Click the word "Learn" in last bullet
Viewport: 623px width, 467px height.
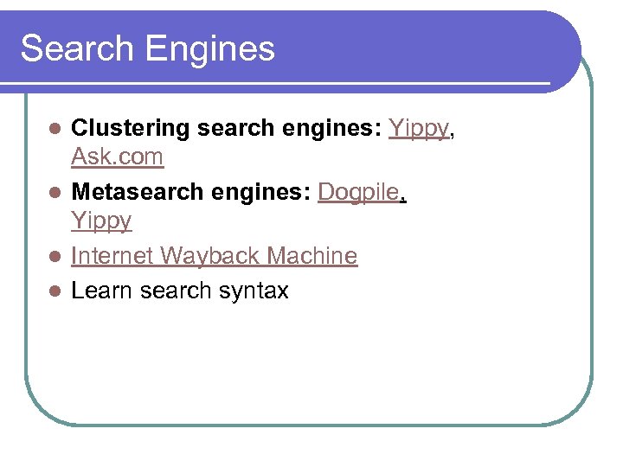click(100, 291)
